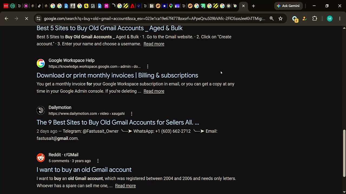Switch to the red first tab

click(x=6, y=6)
